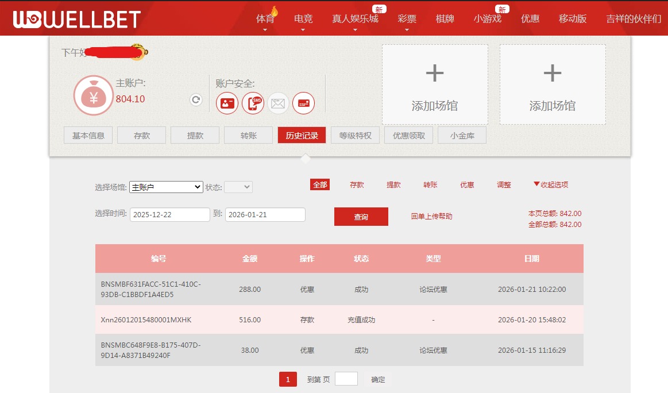The image size is (668, 393).
Task: Click the page number input box
Action: pos(346,379)
